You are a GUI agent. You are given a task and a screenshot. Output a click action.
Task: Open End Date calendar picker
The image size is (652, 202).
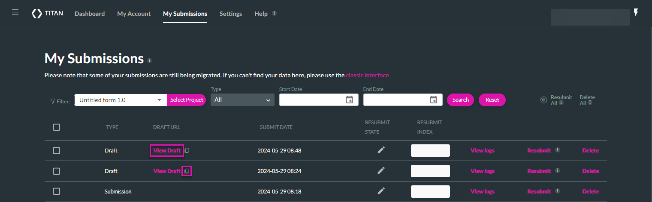point(433,100)
